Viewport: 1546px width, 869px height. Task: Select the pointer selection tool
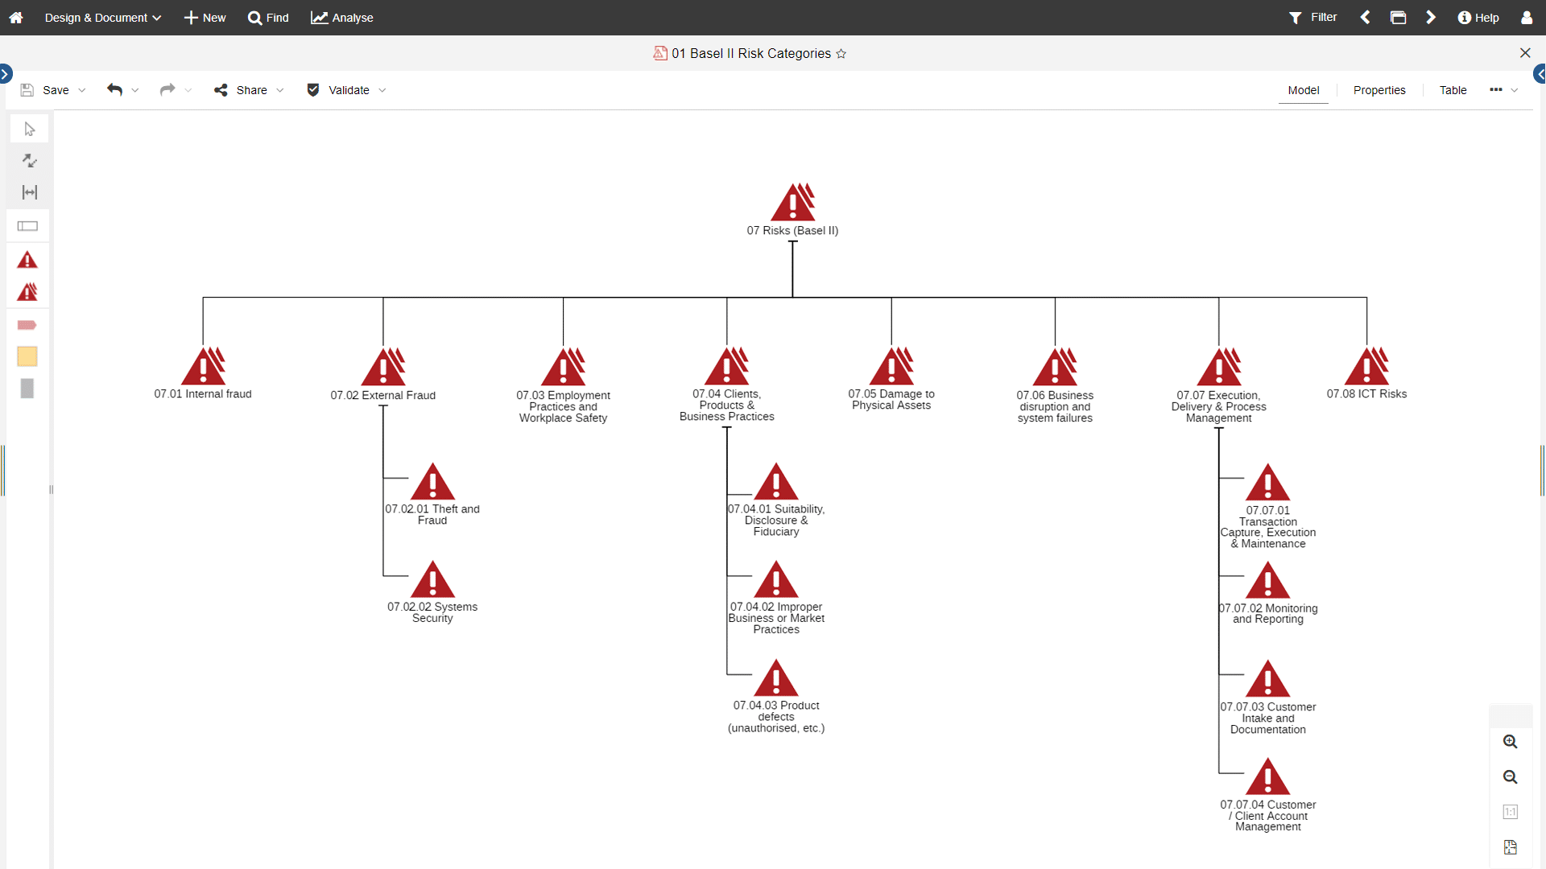pyautogui.click(x=28, y=129)
